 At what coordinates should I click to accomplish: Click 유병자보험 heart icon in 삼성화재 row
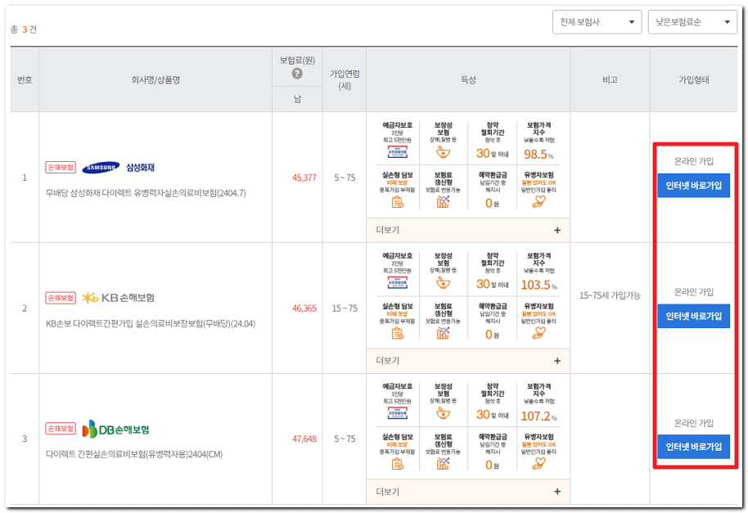pyautogui.click(x=538, y=202)
